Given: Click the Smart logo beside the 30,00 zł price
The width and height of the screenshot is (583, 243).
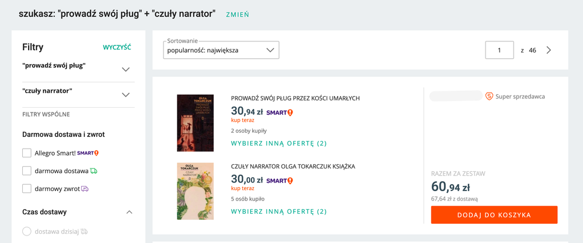Looking at the screenshot, I should coord(280,181).
